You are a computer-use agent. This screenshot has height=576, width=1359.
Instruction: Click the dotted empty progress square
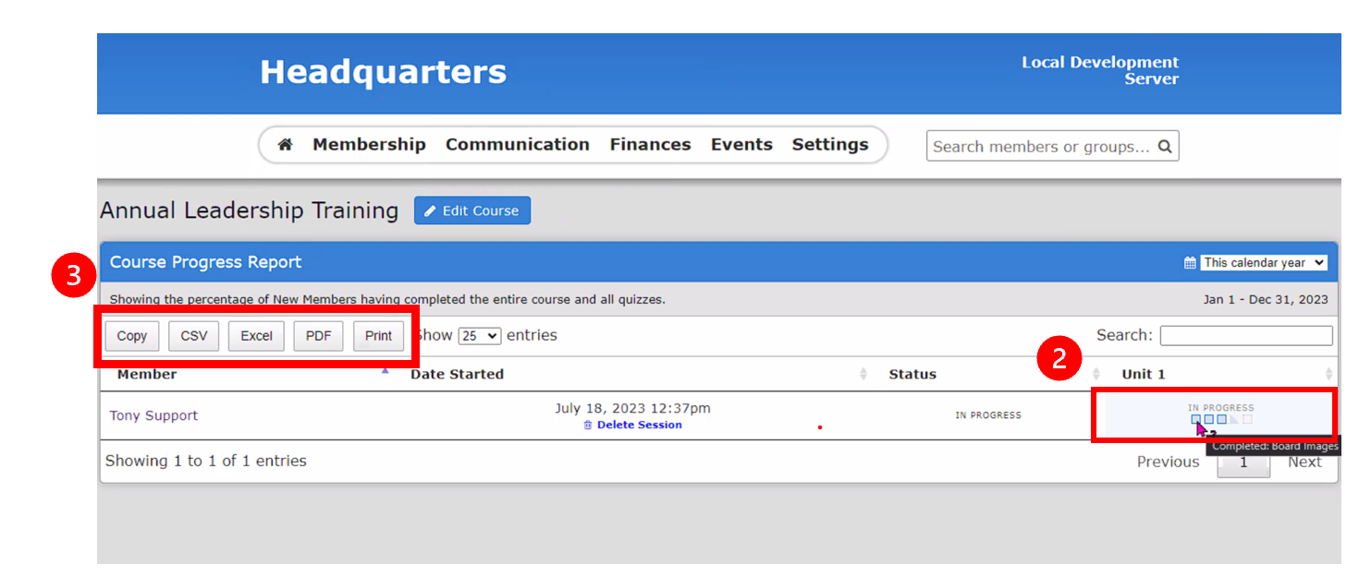pyautogui.click(x=1247, y=420)
